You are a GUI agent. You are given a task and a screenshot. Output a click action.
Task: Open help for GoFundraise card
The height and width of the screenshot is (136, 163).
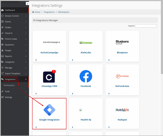click(x=109, y=94)
